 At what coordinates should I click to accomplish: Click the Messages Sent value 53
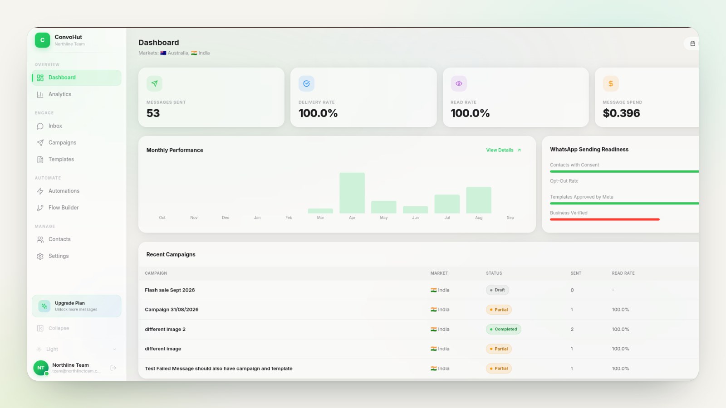pos(153,113)
